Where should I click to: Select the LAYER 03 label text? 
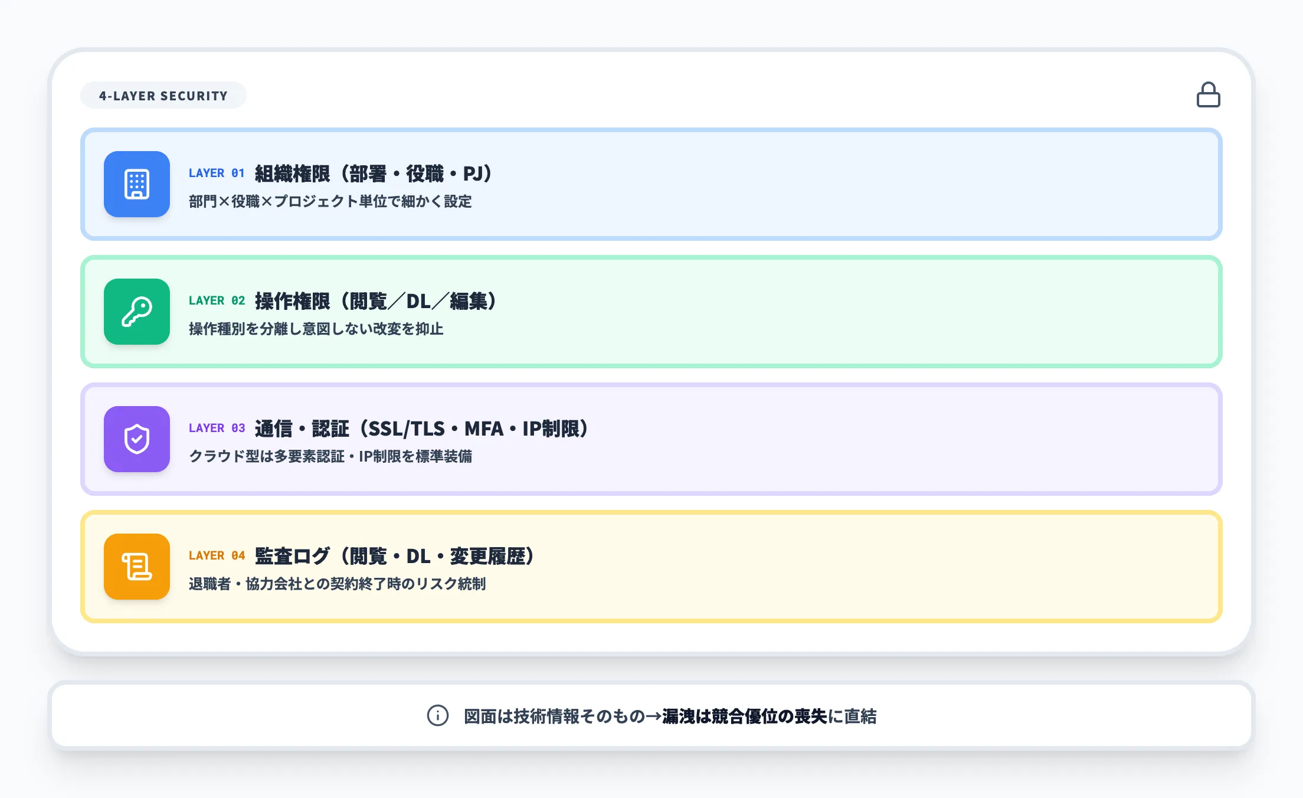pos(217,429)
